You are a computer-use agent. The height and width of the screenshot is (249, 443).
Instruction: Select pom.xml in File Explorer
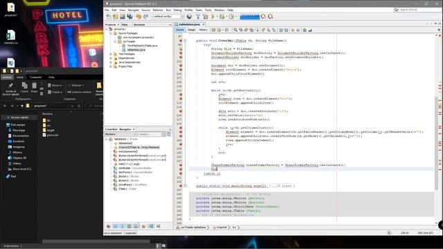tap(51, 136)
